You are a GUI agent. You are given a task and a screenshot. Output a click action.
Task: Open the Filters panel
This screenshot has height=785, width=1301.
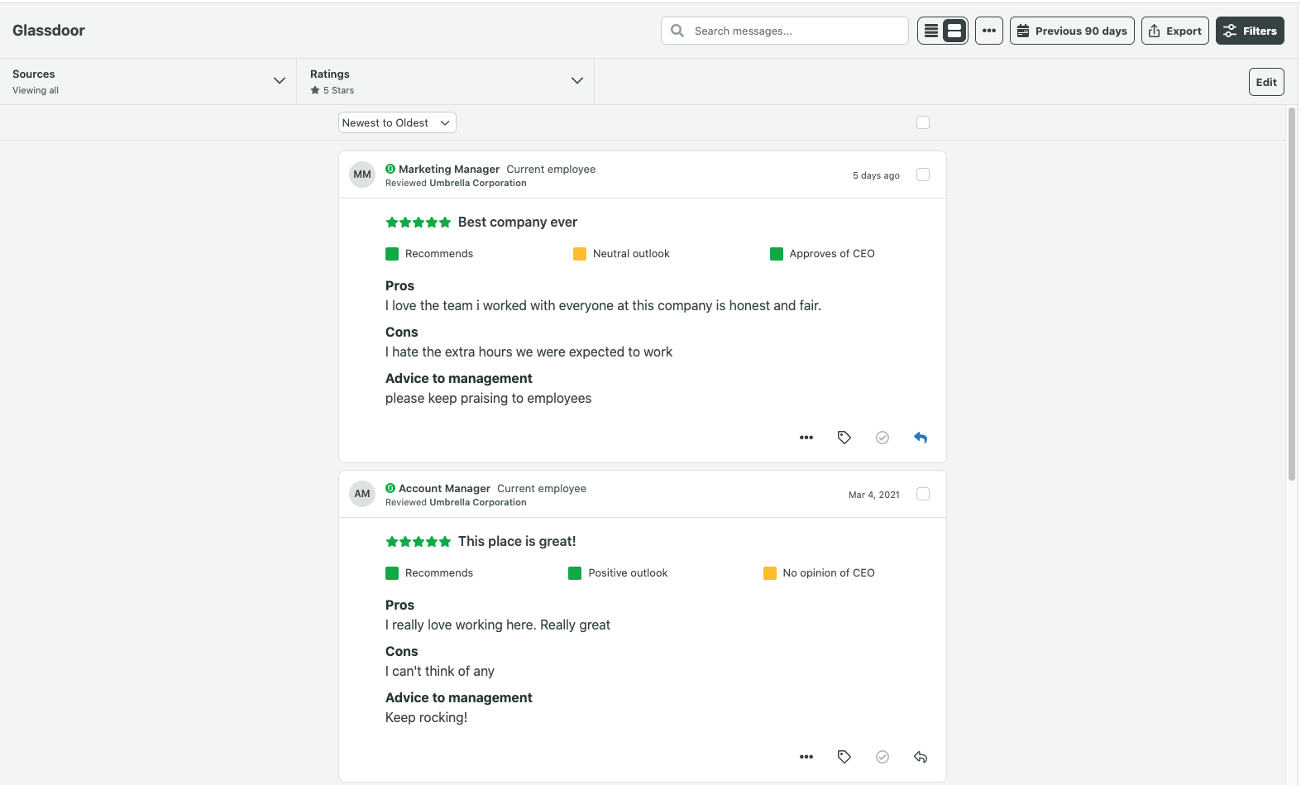pyautogui.click(x=1249, y=31)
